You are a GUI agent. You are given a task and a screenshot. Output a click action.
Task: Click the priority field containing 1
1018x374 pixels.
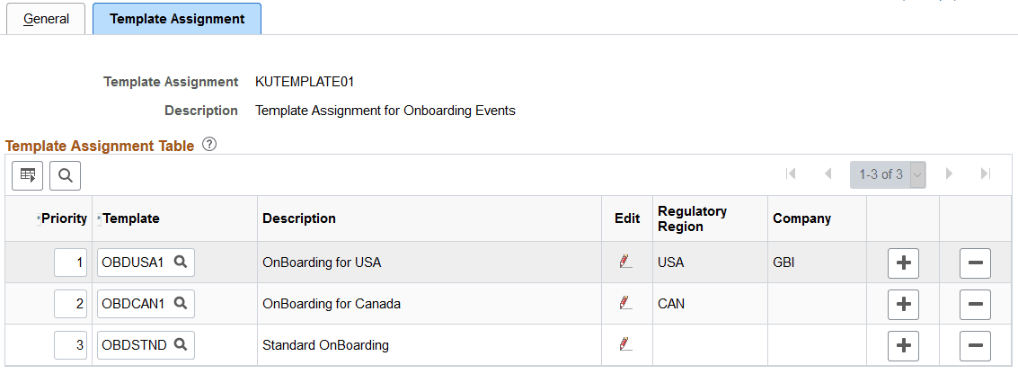(x=71, y=263)
